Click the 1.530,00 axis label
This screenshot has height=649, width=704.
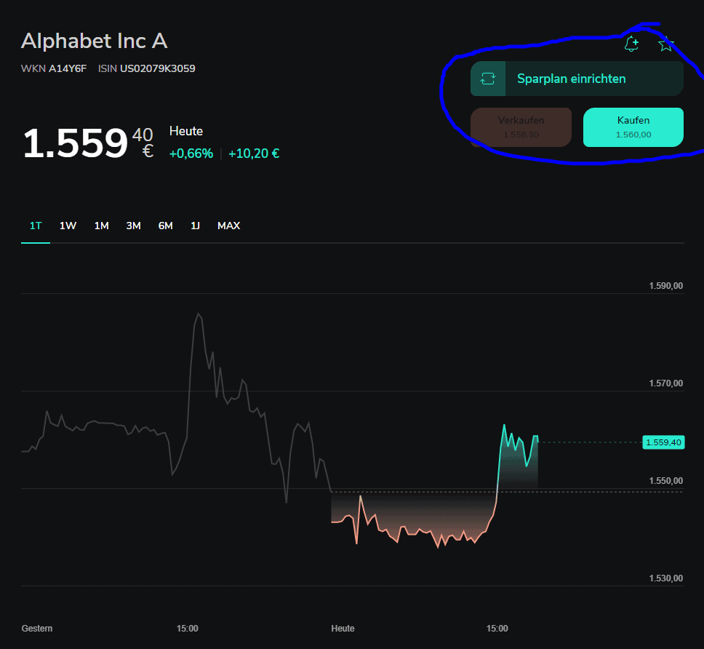(666, 578)
